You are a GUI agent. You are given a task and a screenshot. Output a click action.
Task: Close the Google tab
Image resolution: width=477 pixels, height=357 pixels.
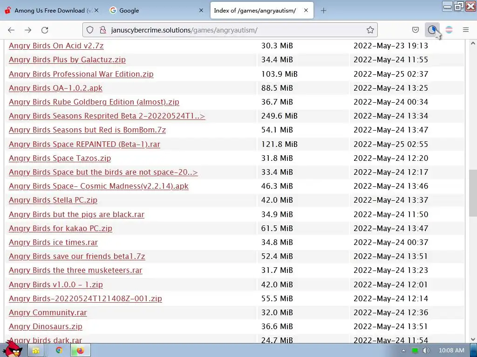point(201,10)
